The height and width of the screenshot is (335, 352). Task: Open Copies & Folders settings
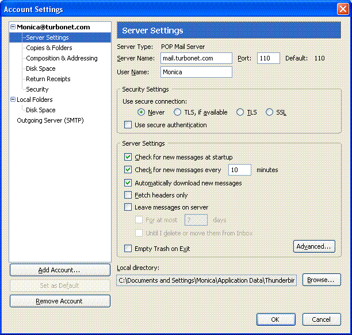click(49, 48)
